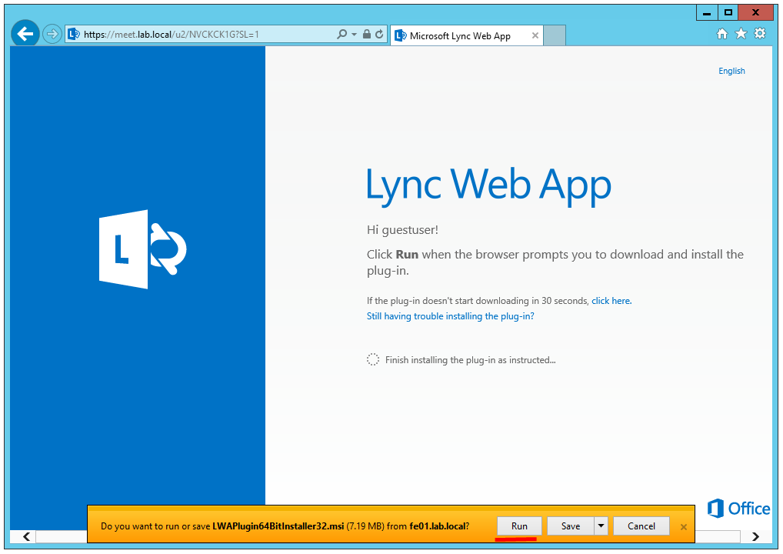The height and width of the screenshot is (554, 783).
Task: Click the search magnifier in address bar
Action: 342,34
